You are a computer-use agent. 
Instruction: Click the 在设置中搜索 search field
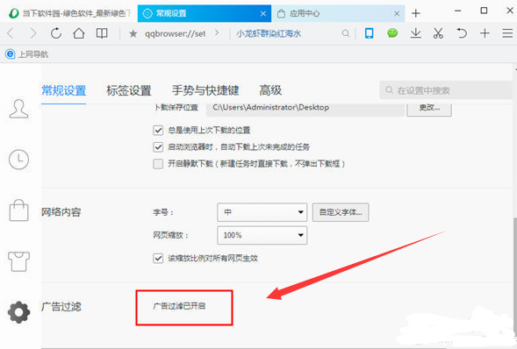(x=446, y=90)
